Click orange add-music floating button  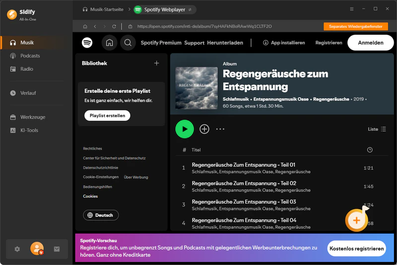click(x=356, y=220)
